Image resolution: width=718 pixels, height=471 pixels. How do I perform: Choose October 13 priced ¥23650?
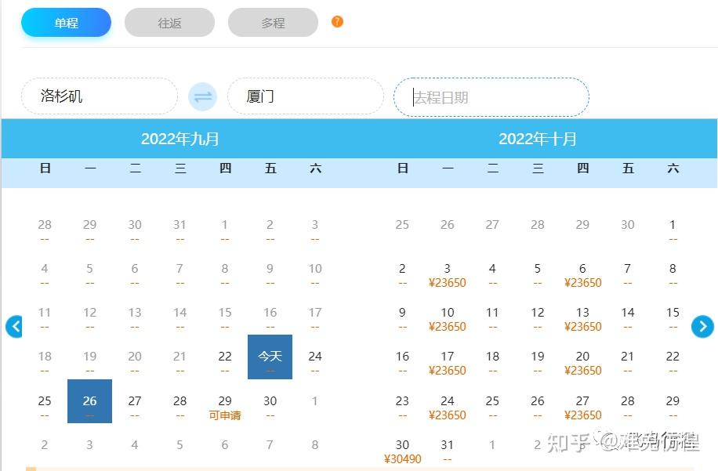582,319
